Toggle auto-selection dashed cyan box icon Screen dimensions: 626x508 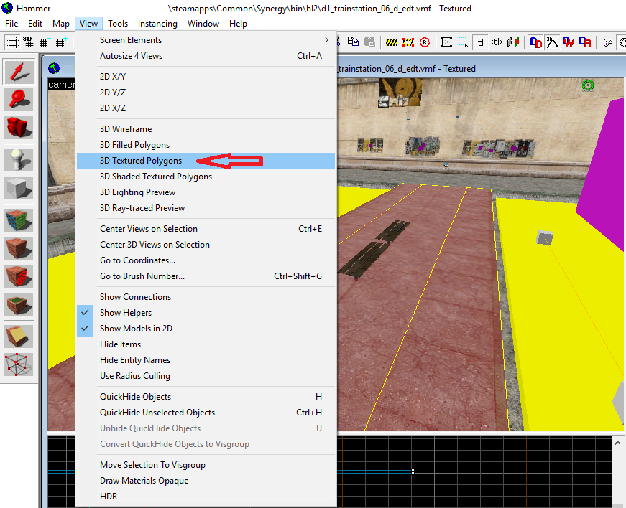tap(463, 42)
